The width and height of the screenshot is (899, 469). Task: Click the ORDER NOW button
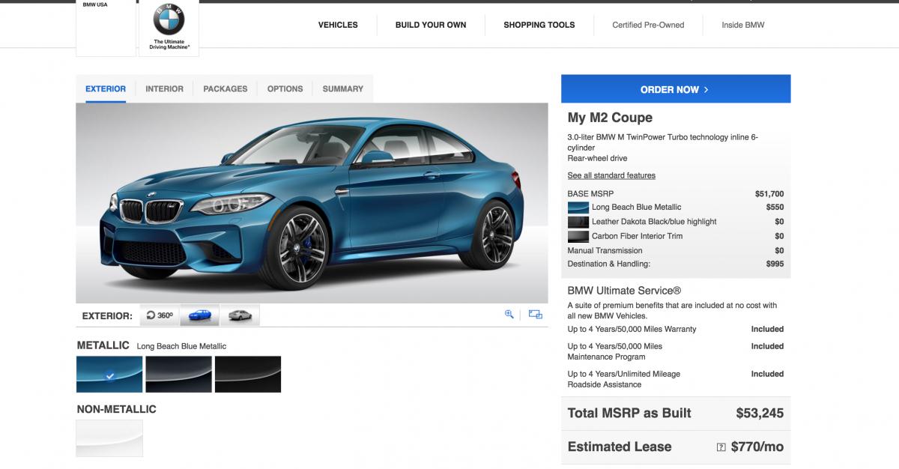[x=675, y=88]
